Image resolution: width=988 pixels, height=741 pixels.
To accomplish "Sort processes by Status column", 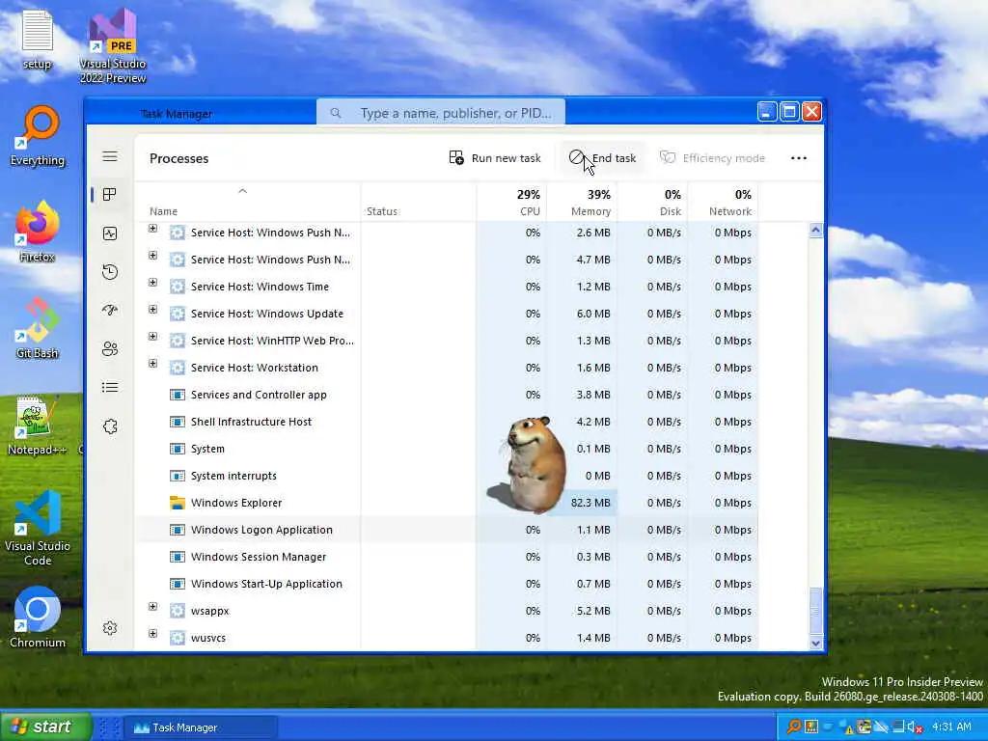I will coord(419,203).
